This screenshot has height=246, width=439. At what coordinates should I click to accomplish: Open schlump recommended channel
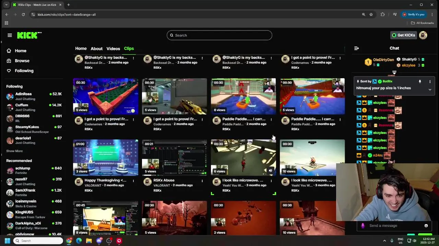pyautogui.click(x=34, y=170)
